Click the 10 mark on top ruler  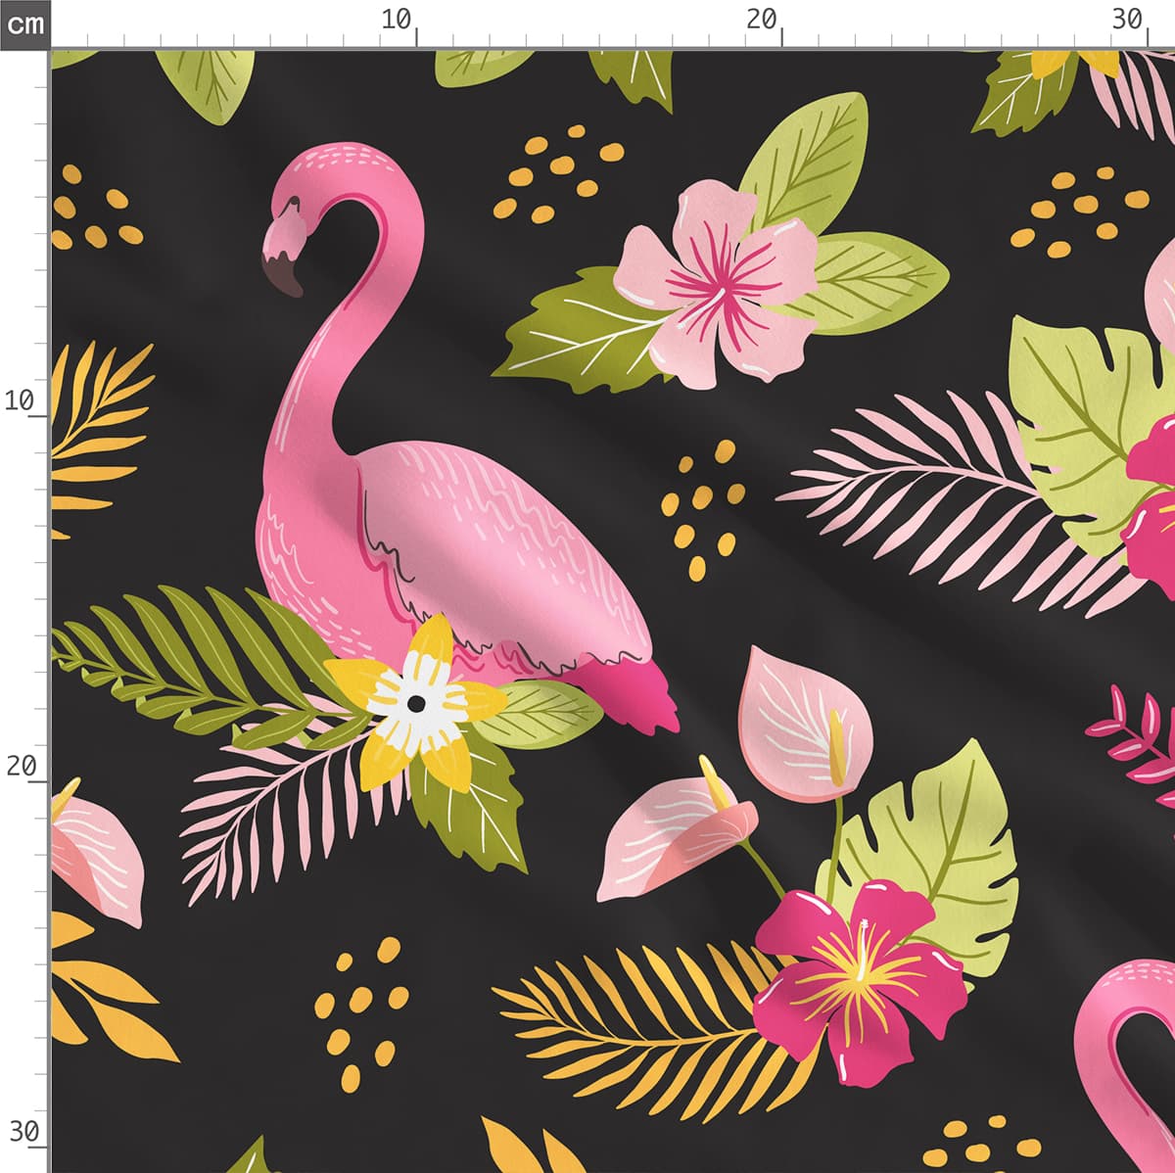(x=397, y=19)
